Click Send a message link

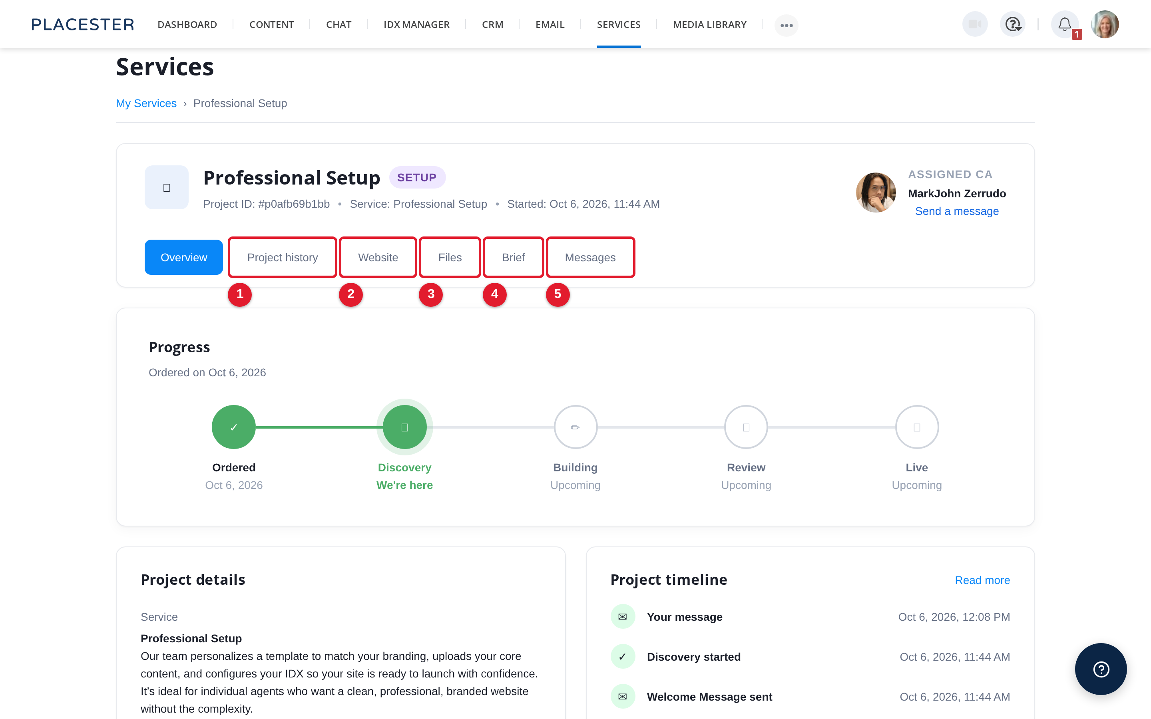957,211
